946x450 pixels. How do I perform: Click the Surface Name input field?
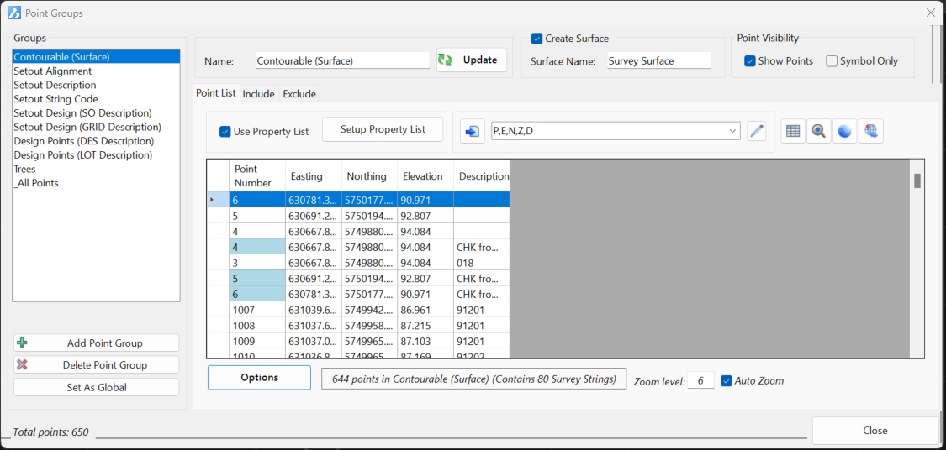(658, 61)
